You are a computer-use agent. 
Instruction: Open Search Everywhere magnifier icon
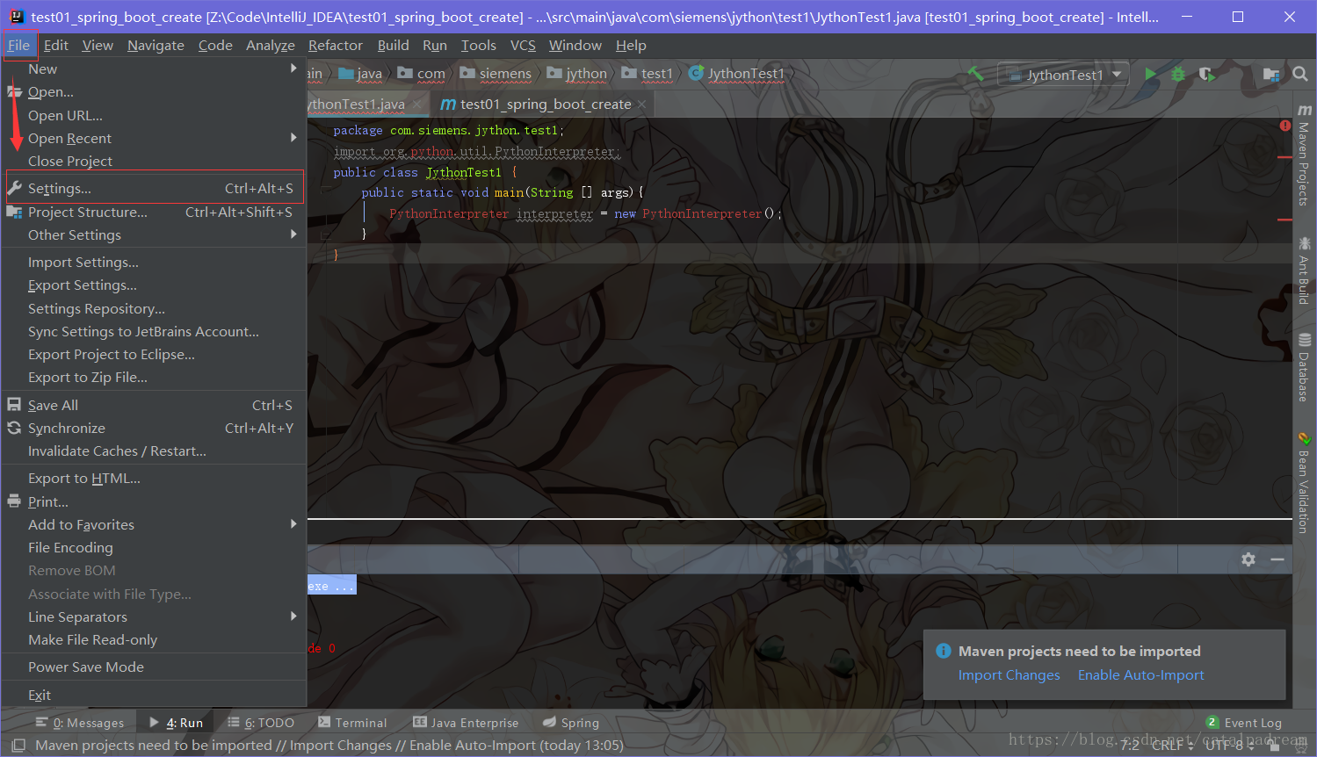pos(1300,75)
